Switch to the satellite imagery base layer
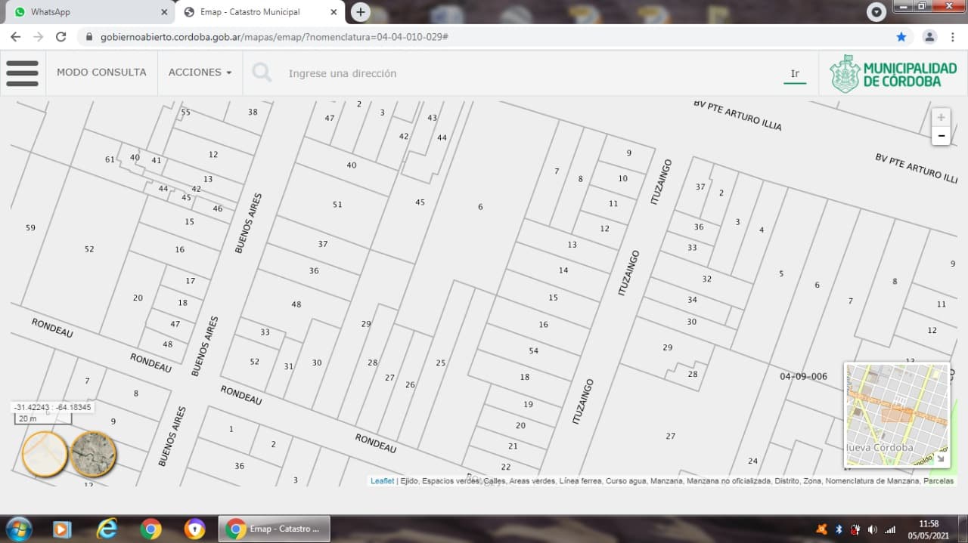 93,455
